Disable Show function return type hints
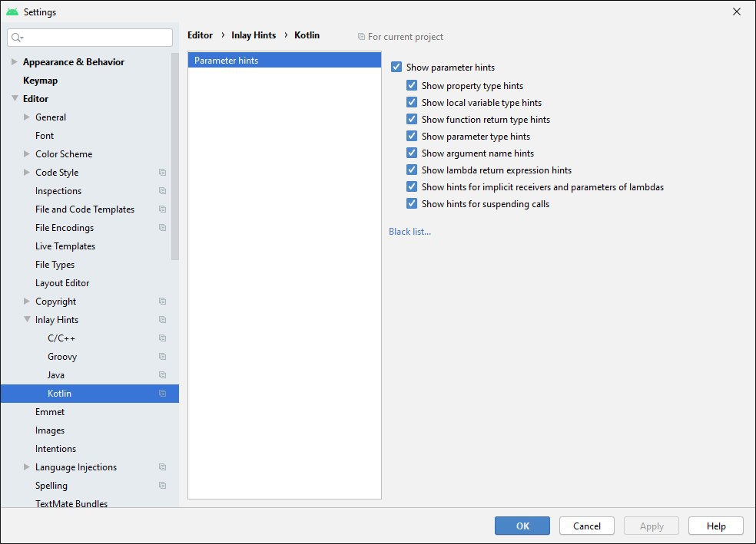756x544 pixels. click(412, 119)
